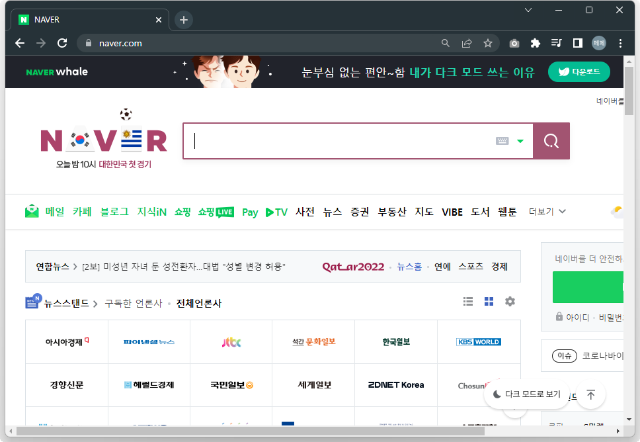
Task: Open Naver TV link
Action: point(276,212)
